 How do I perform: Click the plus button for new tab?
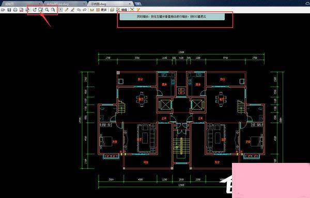(138, 4)
